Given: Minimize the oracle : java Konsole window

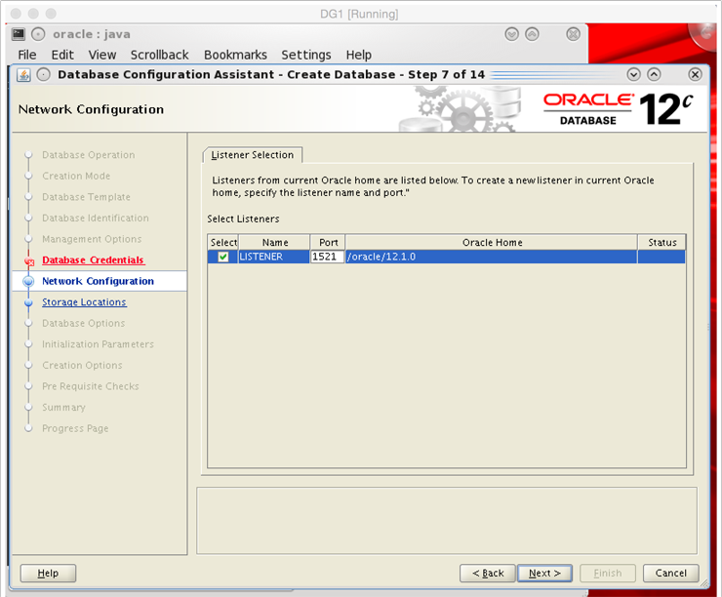Looking at the screenshot, I should (x=511, y=34).
